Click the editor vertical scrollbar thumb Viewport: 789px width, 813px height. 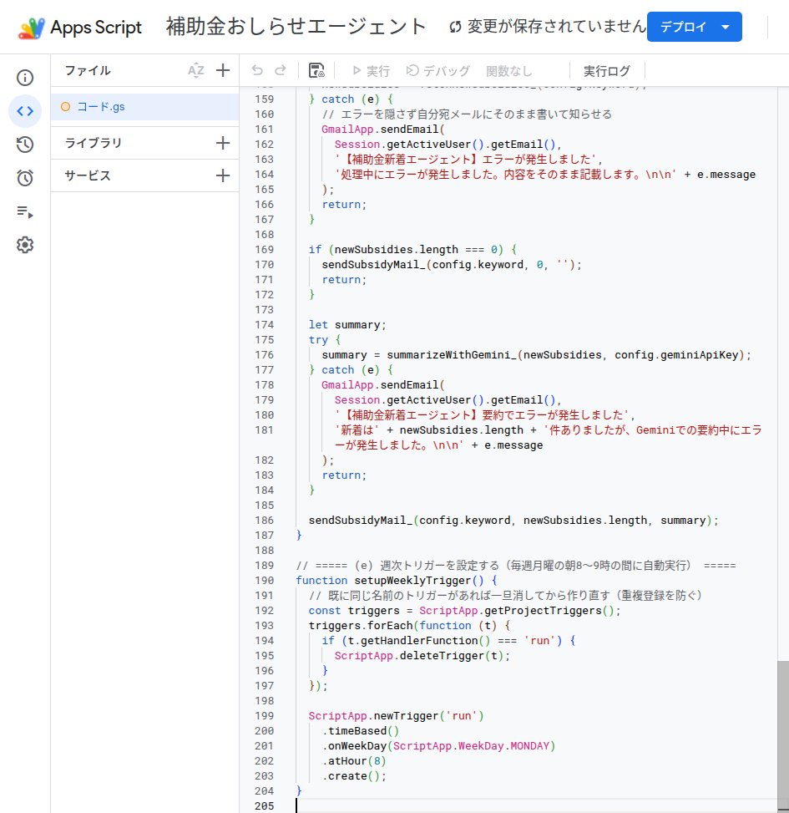pos(783,736)
